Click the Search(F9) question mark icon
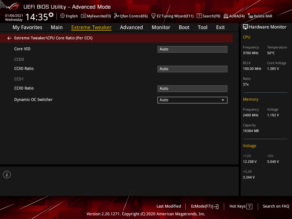292x219 pixels. click(199, 16)
